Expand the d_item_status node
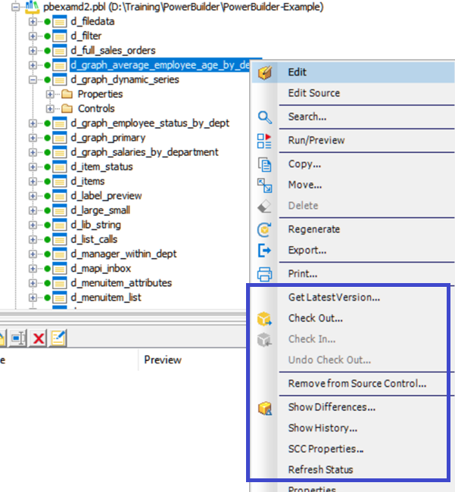The width and height of the screenshot is (455, 492). (33, 167)
